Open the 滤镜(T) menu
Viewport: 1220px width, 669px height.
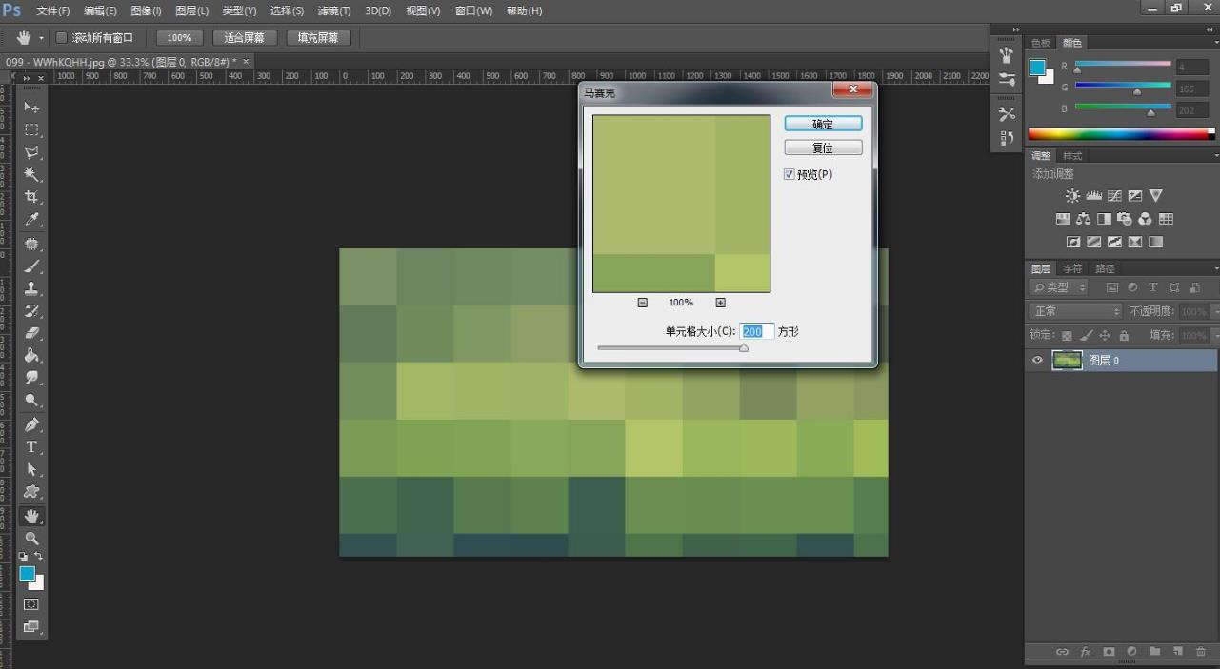[333, 10]
